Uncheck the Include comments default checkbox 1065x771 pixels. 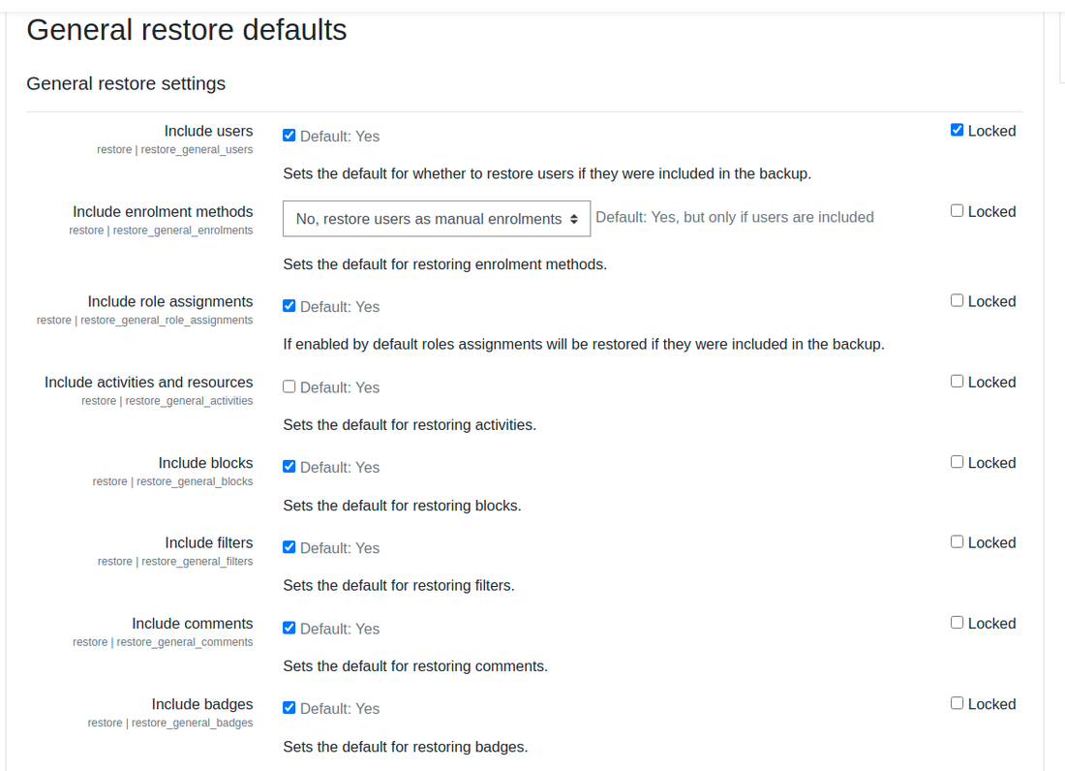coord(289,628)
